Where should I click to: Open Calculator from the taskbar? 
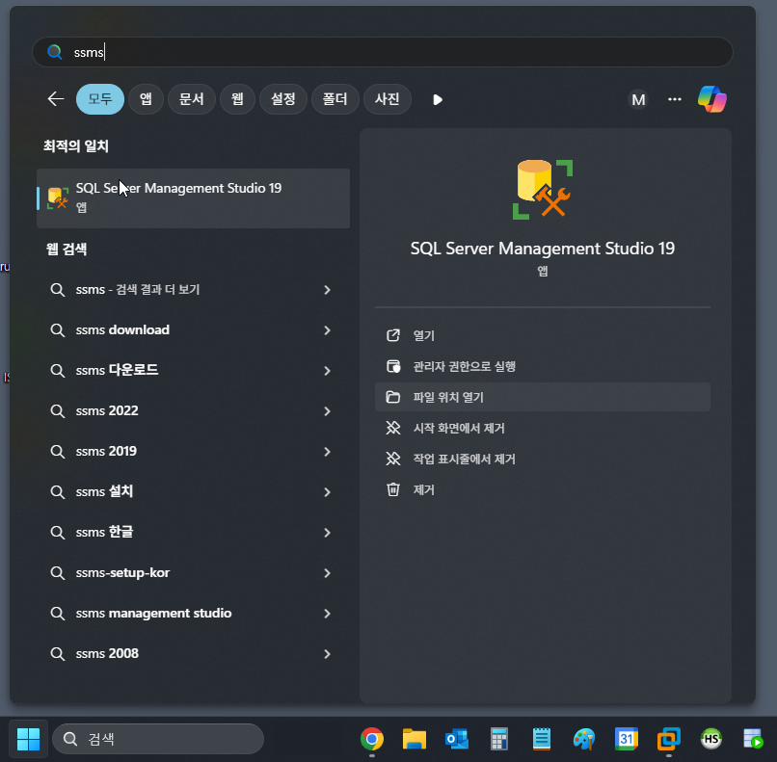(x=499, y=739)
